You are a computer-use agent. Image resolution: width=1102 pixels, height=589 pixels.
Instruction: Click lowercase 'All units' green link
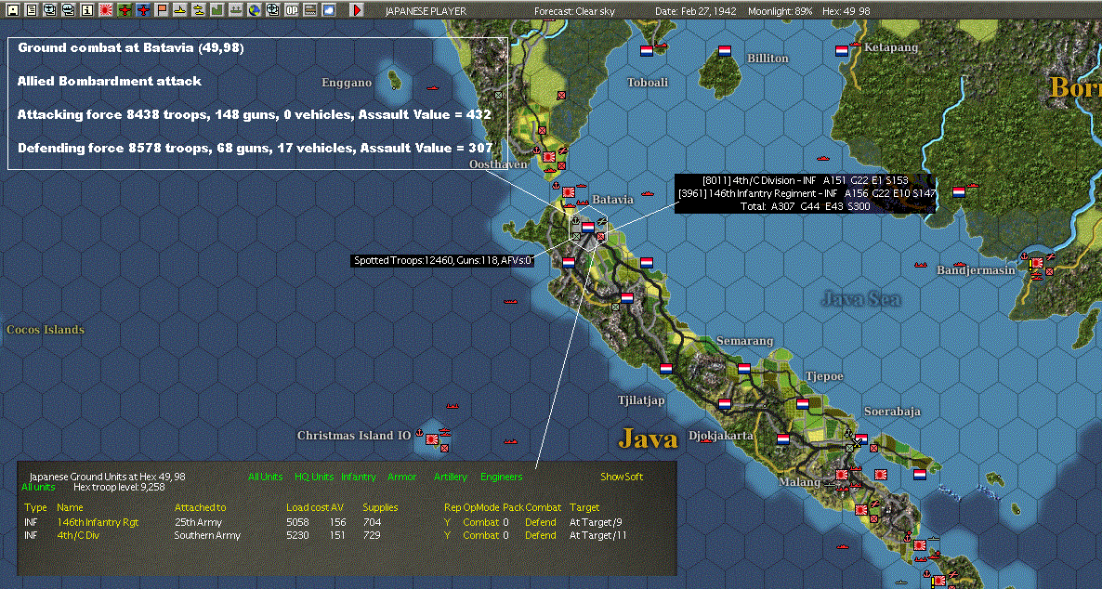38,487
